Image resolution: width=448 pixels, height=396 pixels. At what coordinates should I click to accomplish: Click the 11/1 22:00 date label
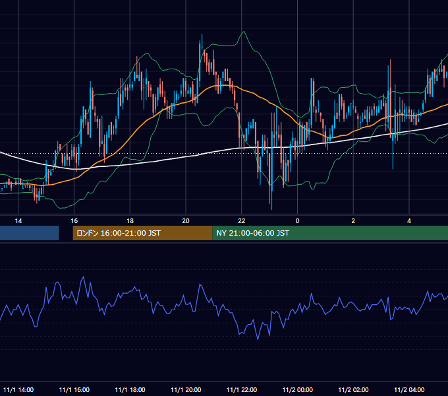pos(242,389)
